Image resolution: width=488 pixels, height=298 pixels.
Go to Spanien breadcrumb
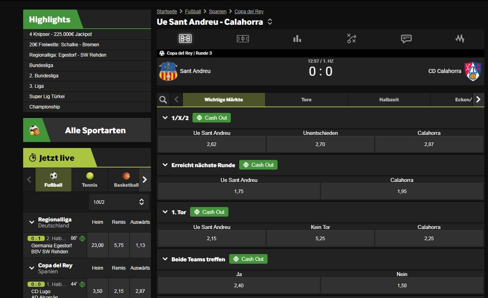[218, 12]
